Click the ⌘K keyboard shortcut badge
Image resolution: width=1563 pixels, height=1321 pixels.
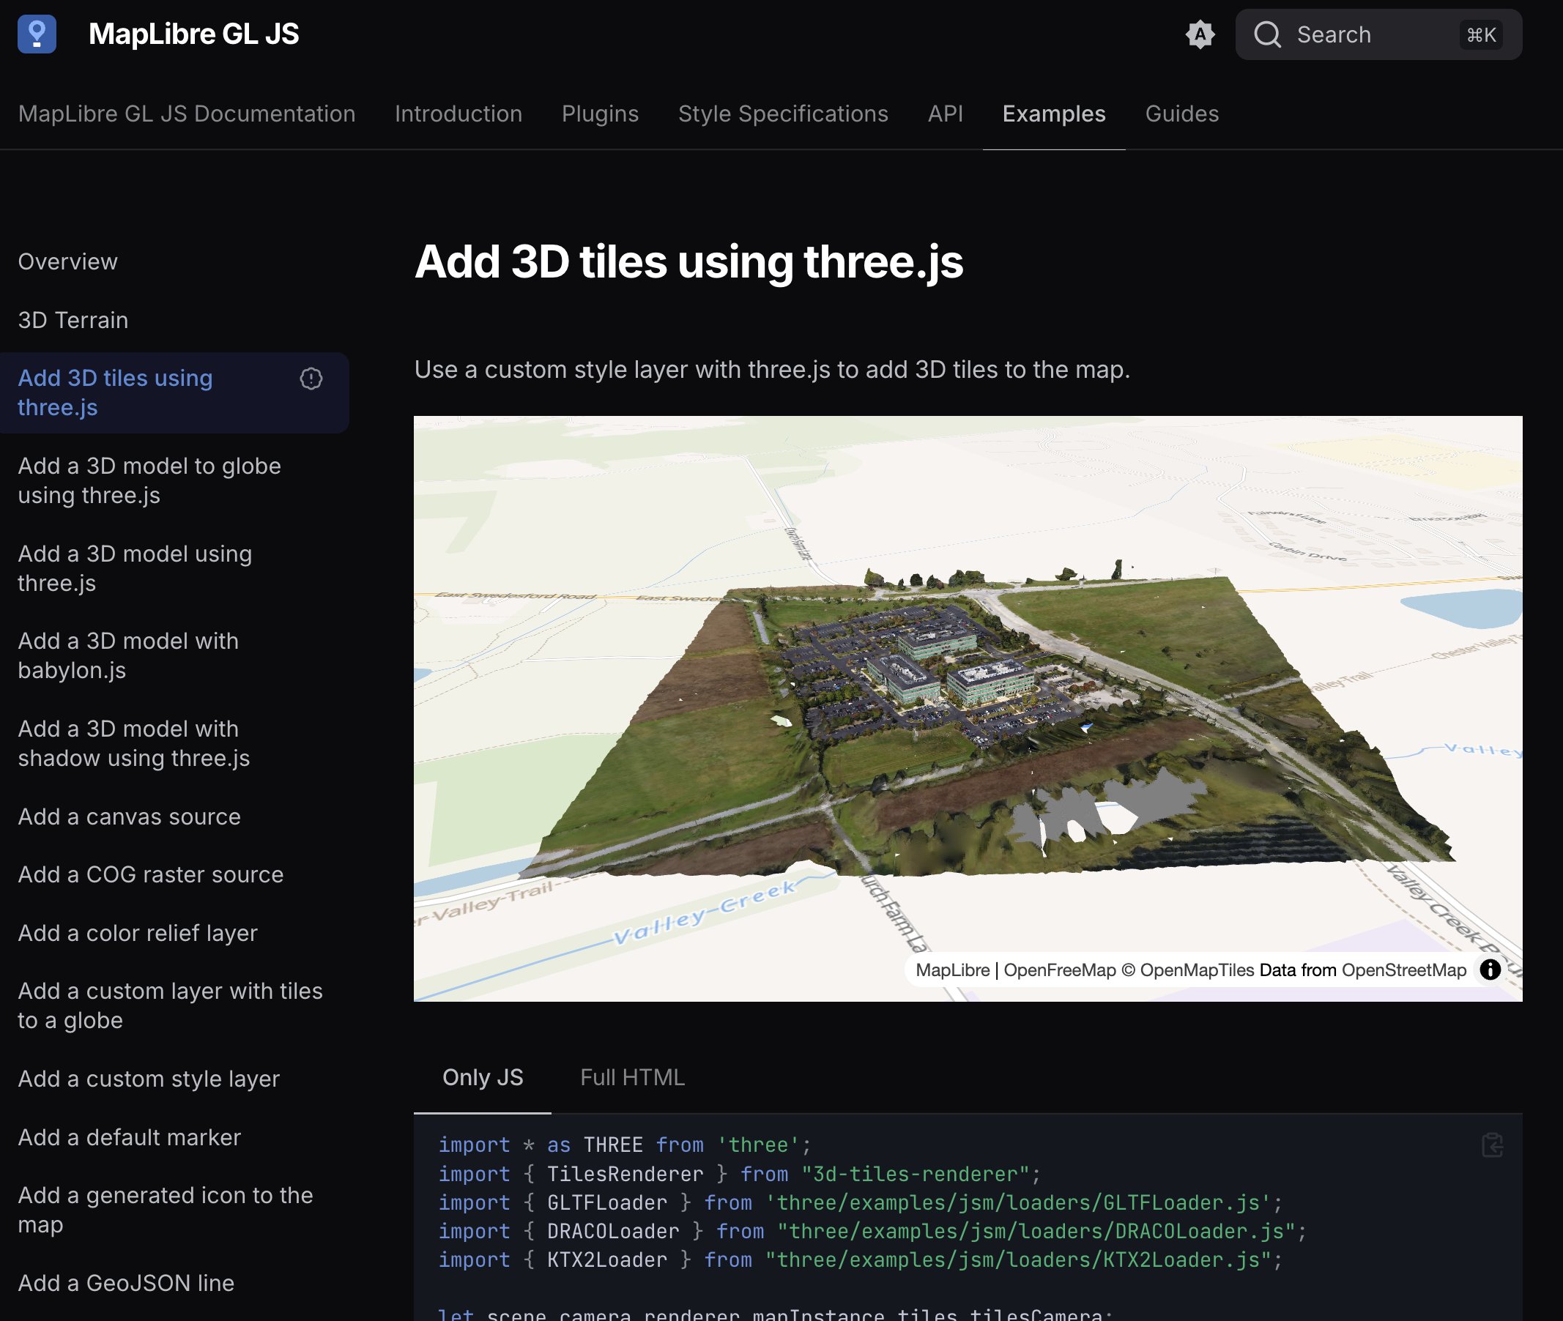click(1481, 34)
